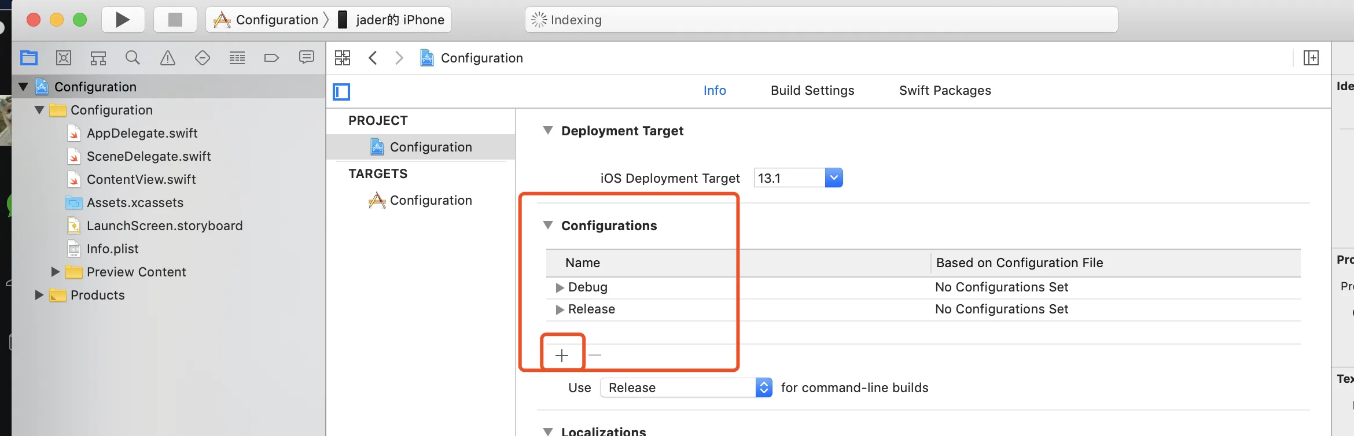1354x436 pixels.
Task: Collapse the Localizations section
Action: (x=548, y=431)
